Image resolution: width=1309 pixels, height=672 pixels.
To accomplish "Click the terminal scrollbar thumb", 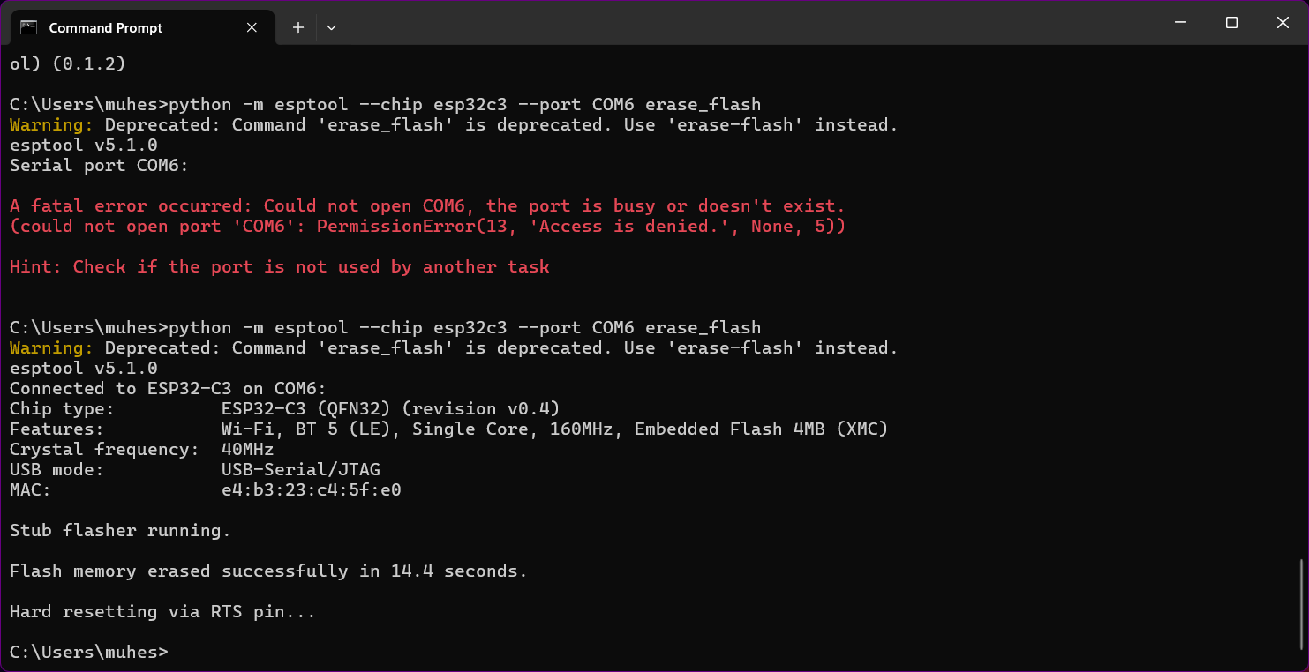I will tap(1303, 604).
